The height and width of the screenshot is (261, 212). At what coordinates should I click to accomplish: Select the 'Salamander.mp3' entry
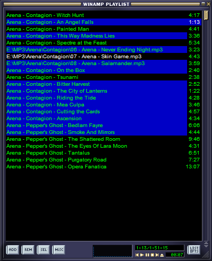[103, 64]
